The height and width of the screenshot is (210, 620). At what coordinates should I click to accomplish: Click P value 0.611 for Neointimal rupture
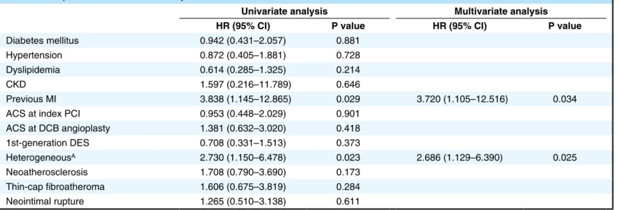(x=348, y=202)
